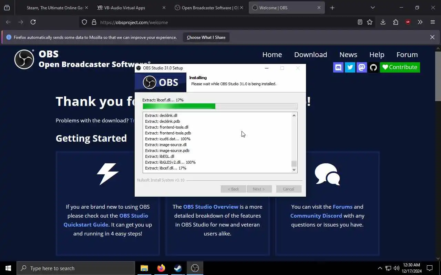
Task: Open Download in site navigation
Action: 310,54
